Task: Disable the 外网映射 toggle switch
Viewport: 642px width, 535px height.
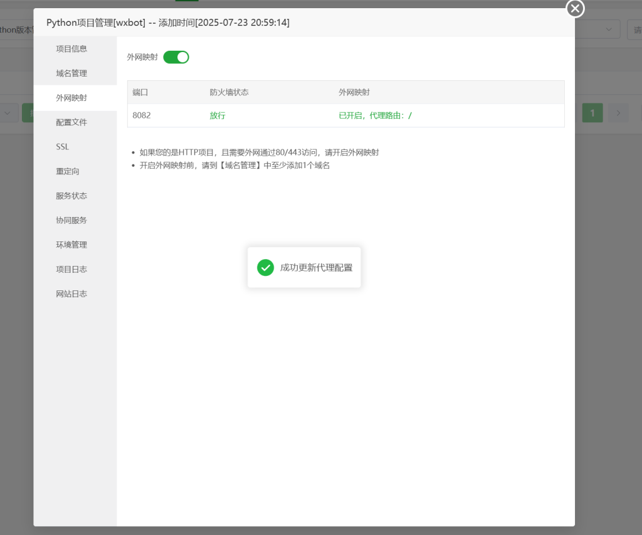Action: click(x=176, y=57)
